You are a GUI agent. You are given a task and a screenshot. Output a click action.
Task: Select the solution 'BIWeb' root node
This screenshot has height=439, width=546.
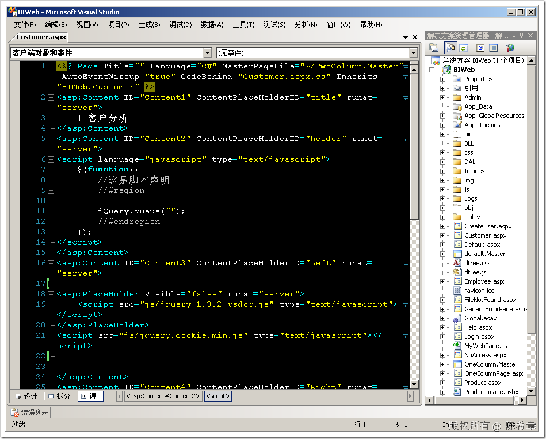tap(483, 60)
